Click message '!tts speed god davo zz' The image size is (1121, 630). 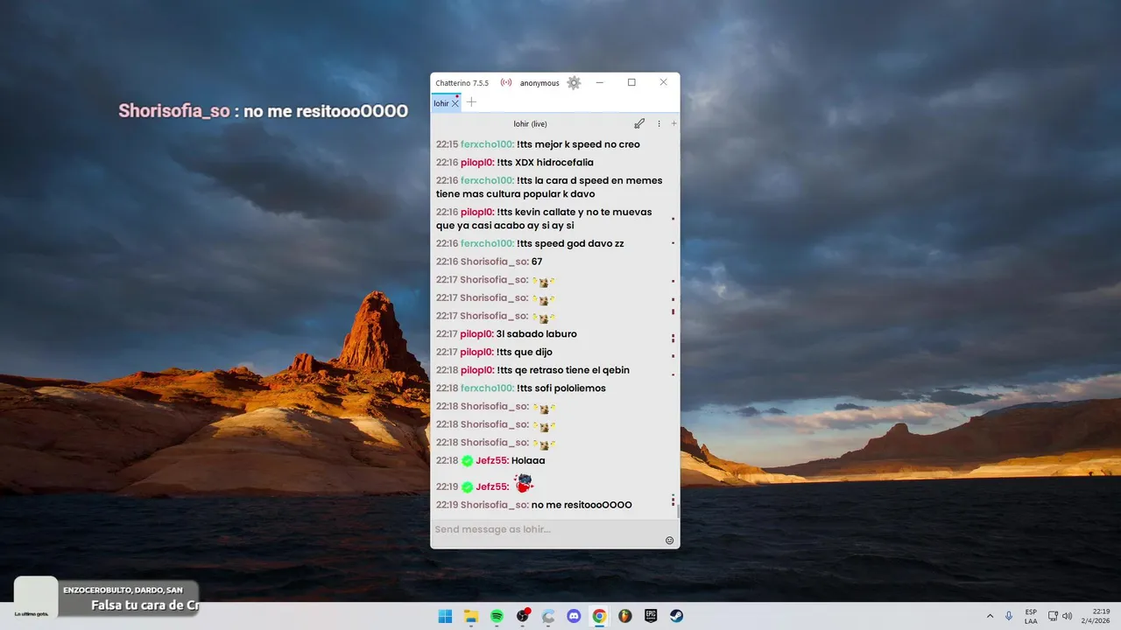(x=570, y=243)
